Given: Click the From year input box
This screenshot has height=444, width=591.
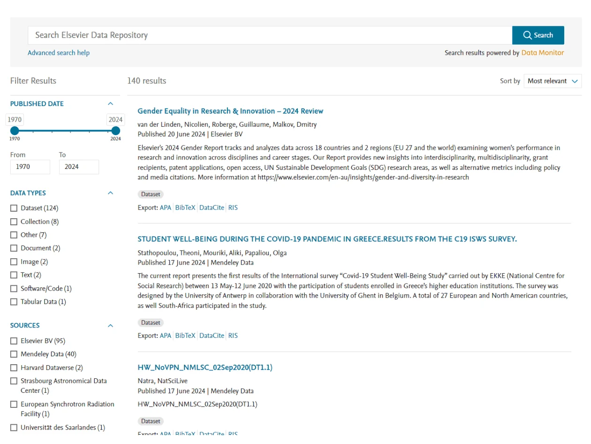Looking at the screenshot, I should (x=30, y=167).
